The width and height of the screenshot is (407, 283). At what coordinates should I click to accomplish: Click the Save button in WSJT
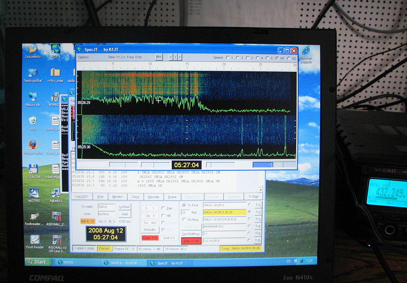click(135, 197)
